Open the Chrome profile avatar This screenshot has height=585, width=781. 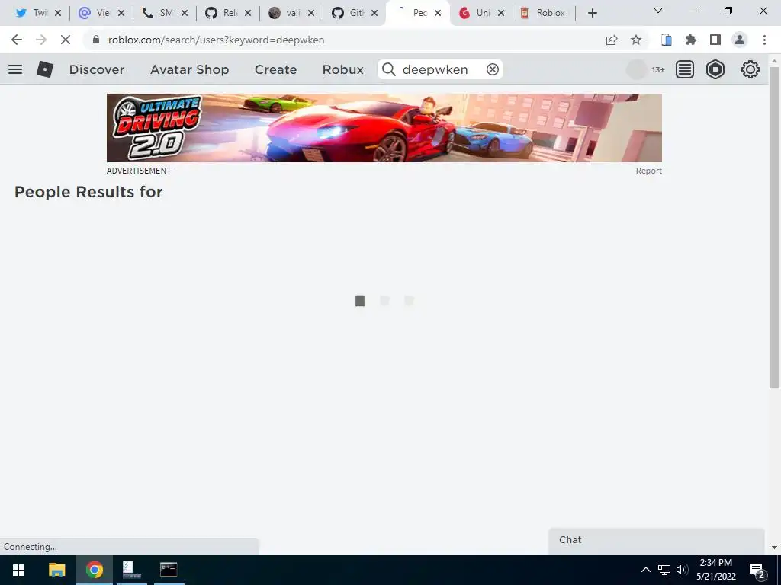pyautogui.click(x=740, y=40)
